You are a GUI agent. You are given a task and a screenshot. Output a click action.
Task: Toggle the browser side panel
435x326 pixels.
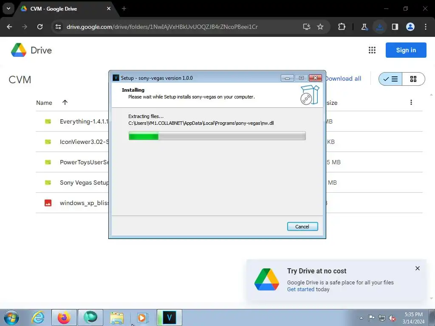(x=395, y=27)
